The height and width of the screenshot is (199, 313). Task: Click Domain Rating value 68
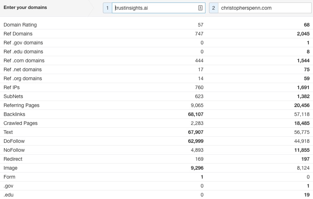pyautogui.click(x=307, y=25)
